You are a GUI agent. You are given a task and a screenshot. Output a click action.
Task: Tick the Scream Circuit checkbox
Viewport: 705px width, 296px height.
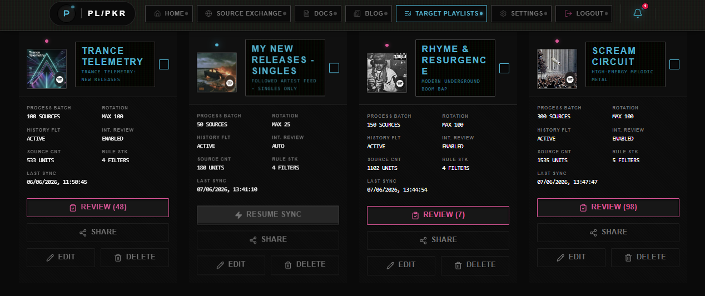coord(674,64)
